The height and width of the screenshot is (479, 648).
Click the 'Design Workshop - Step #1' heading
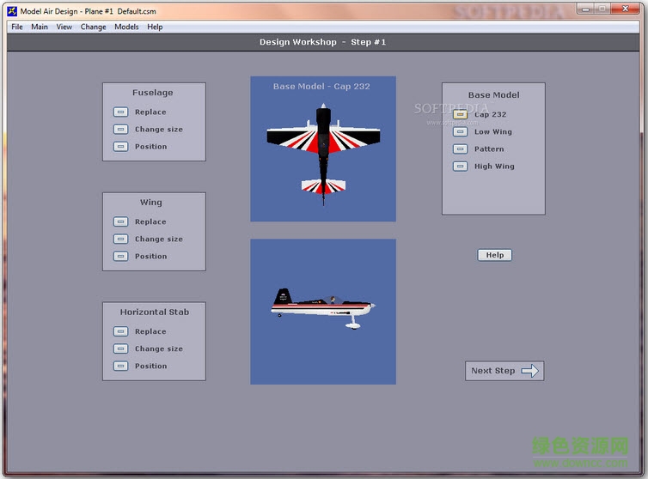323,42
